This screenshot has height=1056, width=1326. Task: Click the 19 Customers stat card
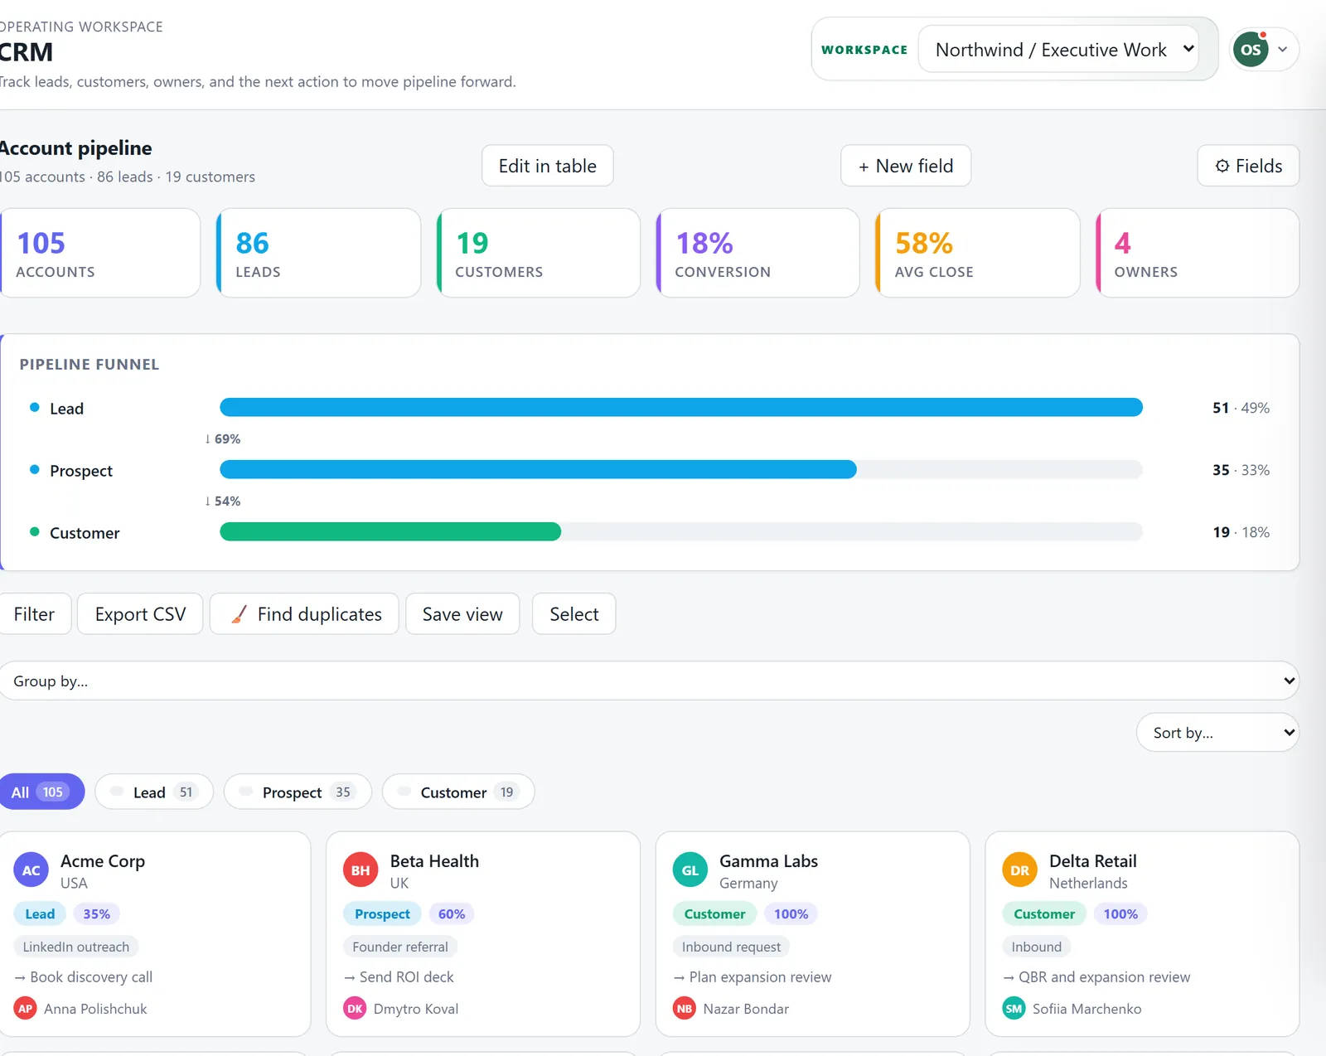coord(538,253)
